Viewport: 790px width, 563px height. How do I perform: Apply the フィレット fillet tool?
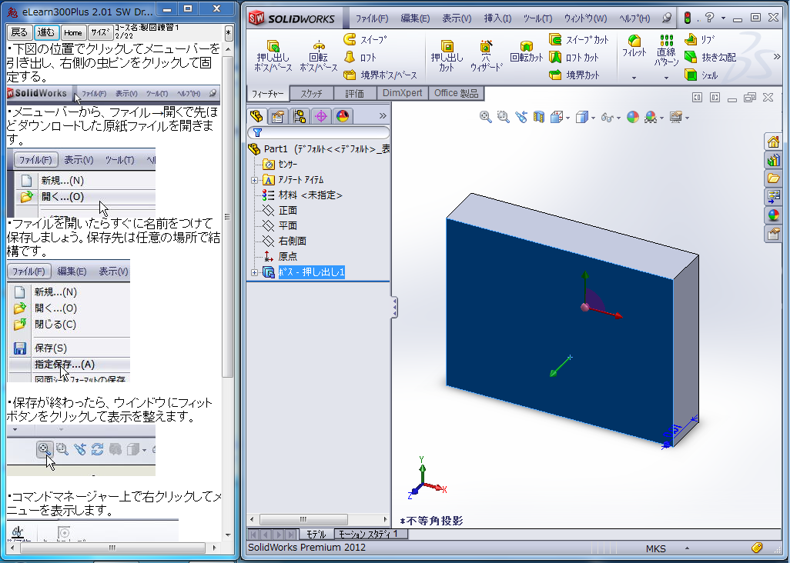[x=634, y=46]
